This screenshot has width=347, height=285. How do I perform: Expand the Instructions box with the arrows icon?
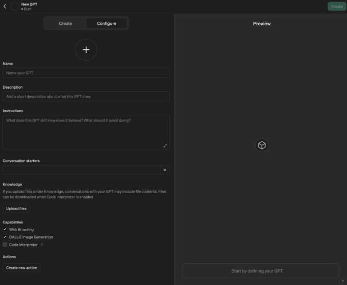pos(165,146)
